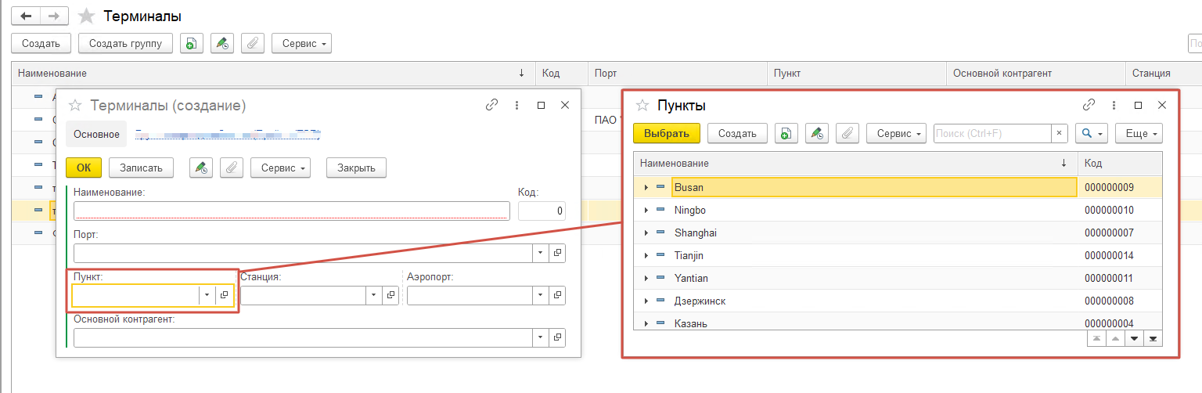Expand the Дзержинск group in Пункты
The width and height of the screenshot is (1202, 393).
[x=646, y=301]
